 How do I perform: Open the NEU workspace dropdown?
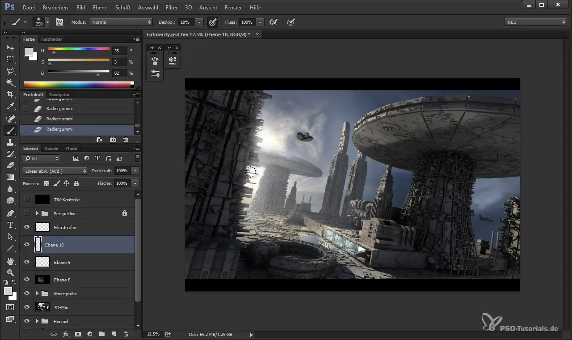pos(535,22)
